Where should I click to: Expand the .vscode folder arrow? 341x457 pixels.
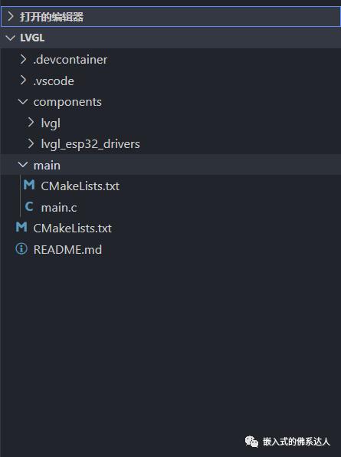click(x=23, y=81)
